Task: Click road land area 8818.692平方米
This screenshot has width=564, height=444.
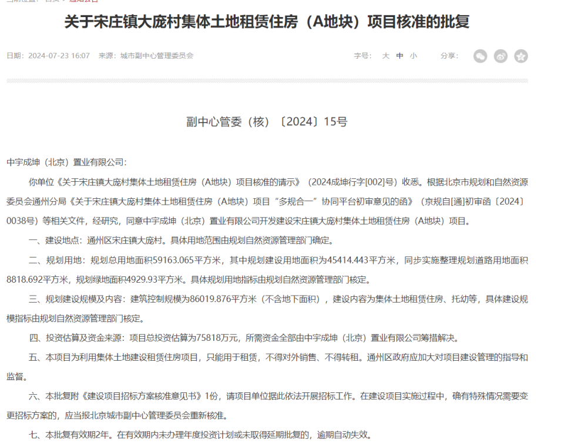Action: (x=38, y=279)
